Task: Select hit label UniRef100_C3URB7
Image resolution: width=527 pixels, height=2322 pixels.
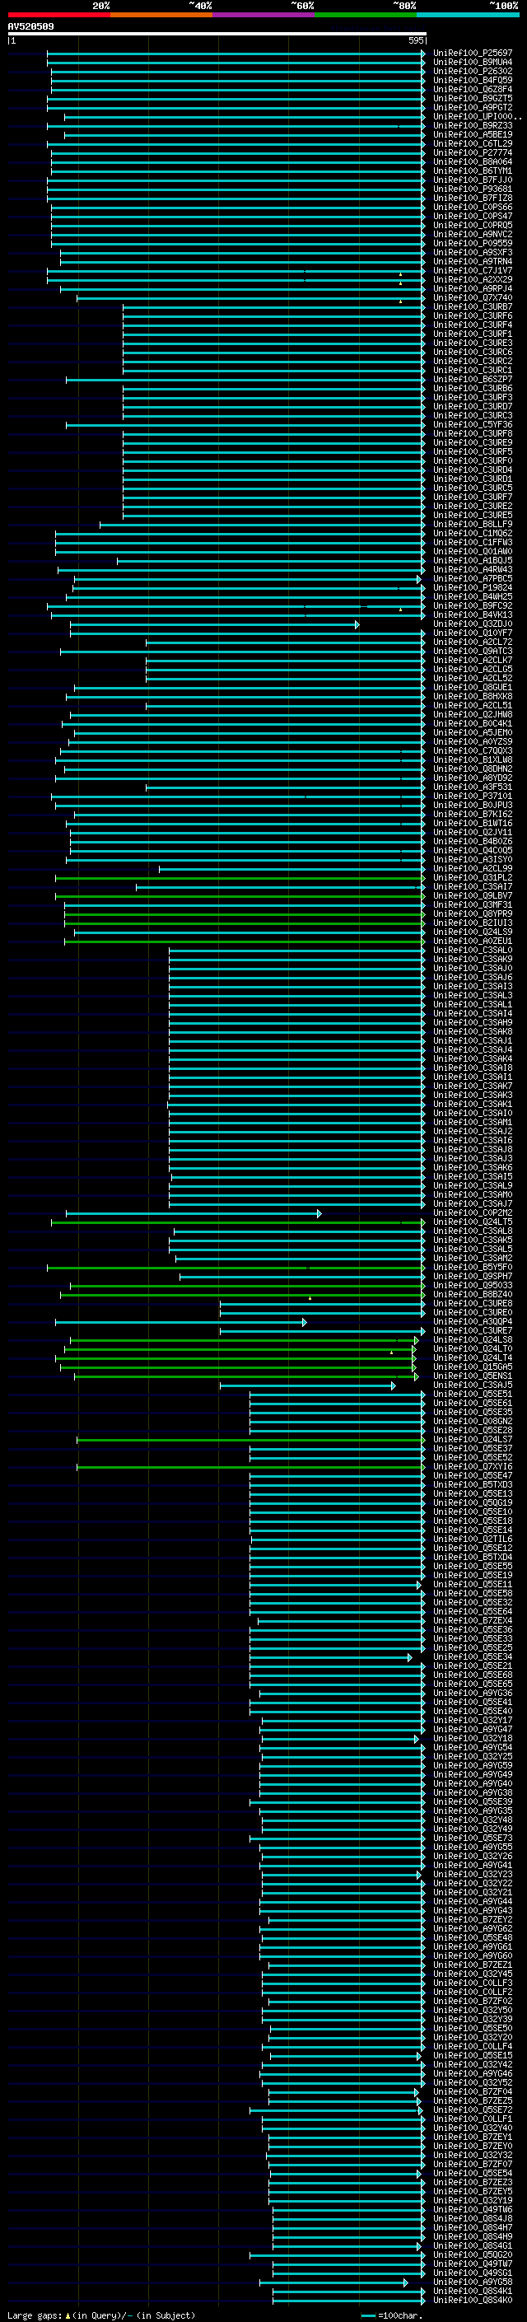Action: coord(472,306)
